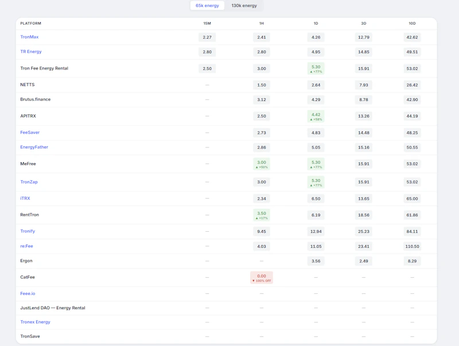
Task: Open the Tronex Energy platform link
Action: [35, 322]
